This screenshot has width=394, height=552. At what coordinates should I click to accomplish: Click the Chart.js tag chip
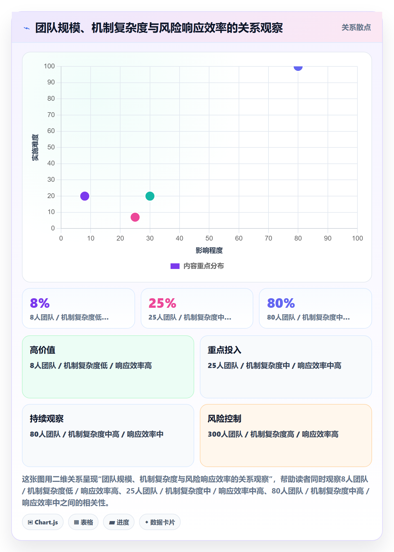click(x=43, y=522)
